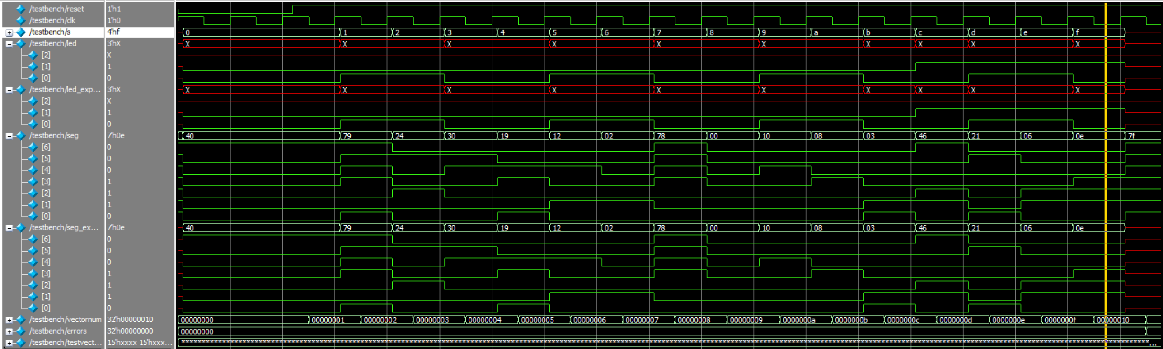Screen dimensions: 1163x349
Task: Select the /testbench/clk signal name
Action: [52, 21]
